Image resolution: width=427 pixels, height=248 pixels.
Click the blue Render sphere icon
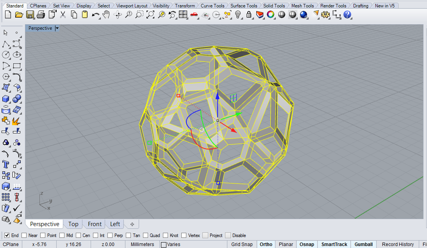[x=304, y=14]
